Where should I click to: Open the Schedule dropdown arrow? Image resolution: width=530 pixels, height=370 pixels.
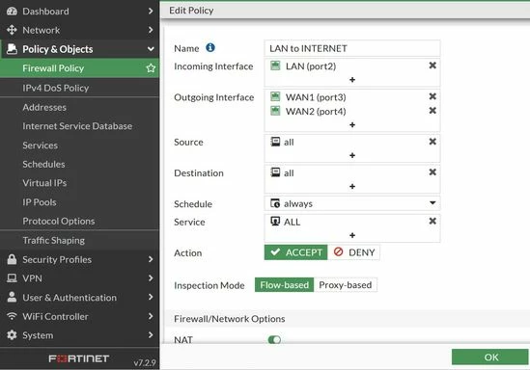(x=432, y=203)
